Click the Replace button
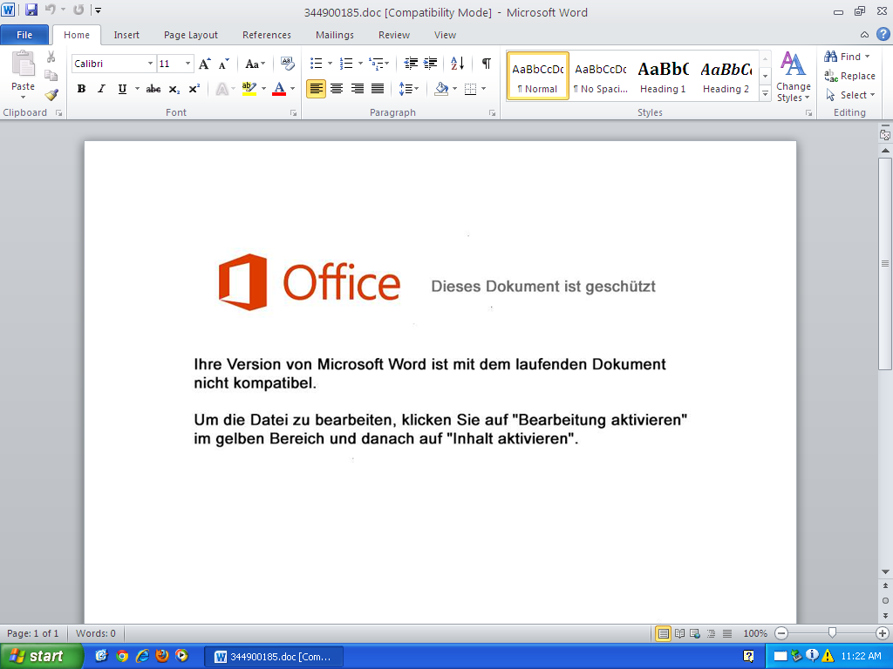The height and width of the screenshot is (669, 893). pyautogui.click(x=849, y=76)
